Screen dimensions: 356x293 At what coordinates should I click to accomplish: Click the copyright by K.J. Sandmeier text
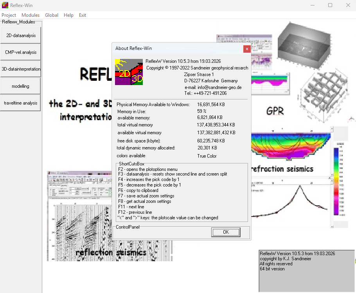pos(286,259)
